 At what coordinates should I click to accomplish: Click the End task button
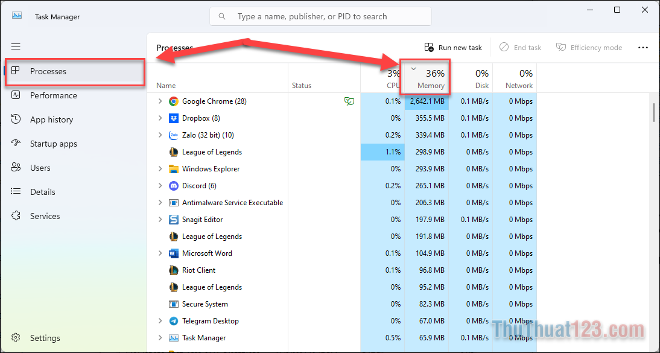[520, 48]
